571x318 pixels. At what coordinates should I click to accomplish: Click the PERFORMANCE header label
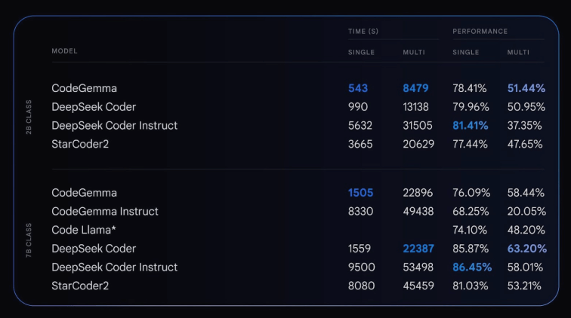pyautogui.click(x=480, y=31)
